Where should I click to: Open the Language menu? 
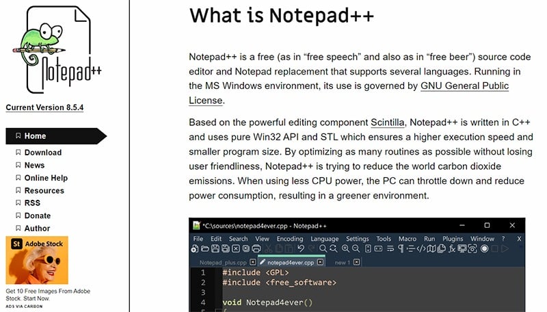coord(324,239)
